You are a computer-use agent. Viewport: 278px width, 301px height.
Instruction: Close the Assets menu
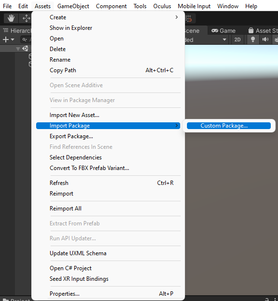tap(42, 6)
